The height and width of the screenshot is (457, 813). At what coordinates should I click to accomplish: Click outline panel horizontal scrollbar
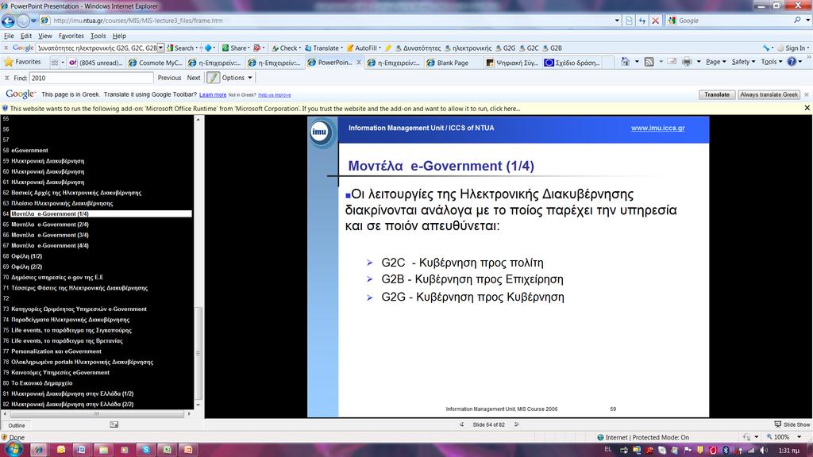(x=96, y=413)
